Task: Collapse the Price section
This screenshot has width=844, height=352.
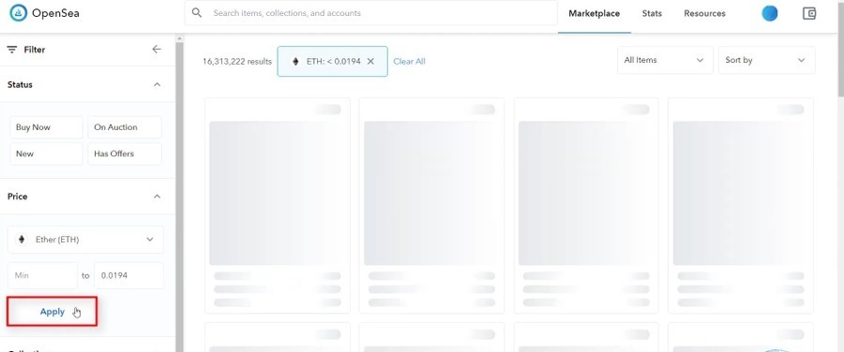Action: [x=158, y=197]
